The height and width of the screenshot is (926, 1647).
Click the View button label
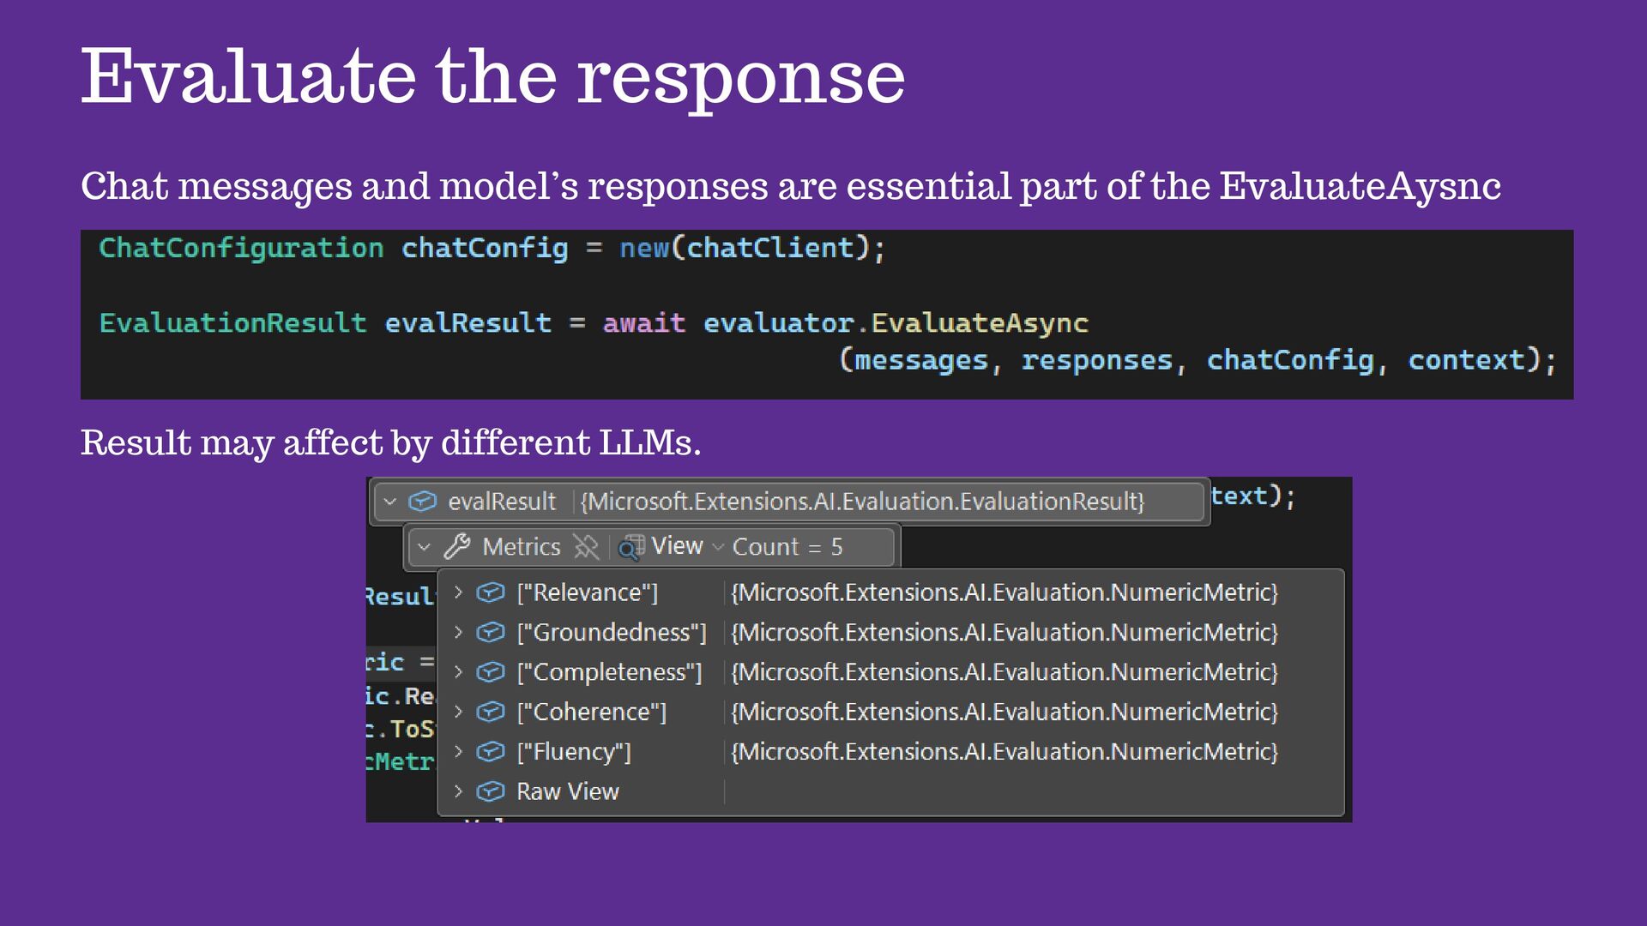click(x=677, y=546)
